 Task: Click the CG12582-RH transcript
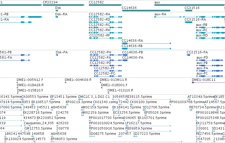pyautogui.click(x=105, y=33)
